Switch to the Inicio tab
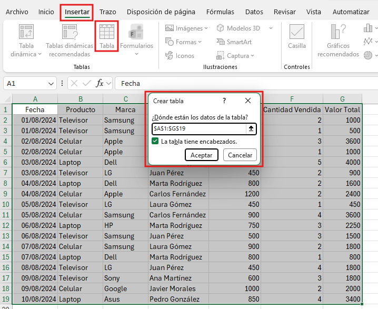 (x=46, y=12)
